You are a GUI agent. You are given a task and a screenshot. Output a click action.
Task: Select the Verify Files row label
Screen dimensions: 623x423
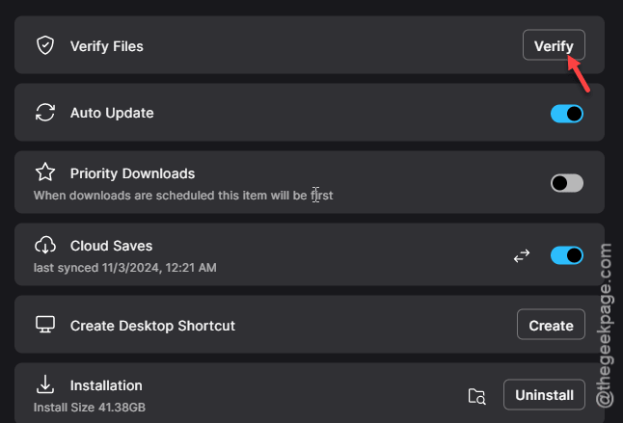pyautogui.click(x=106, y=46)
